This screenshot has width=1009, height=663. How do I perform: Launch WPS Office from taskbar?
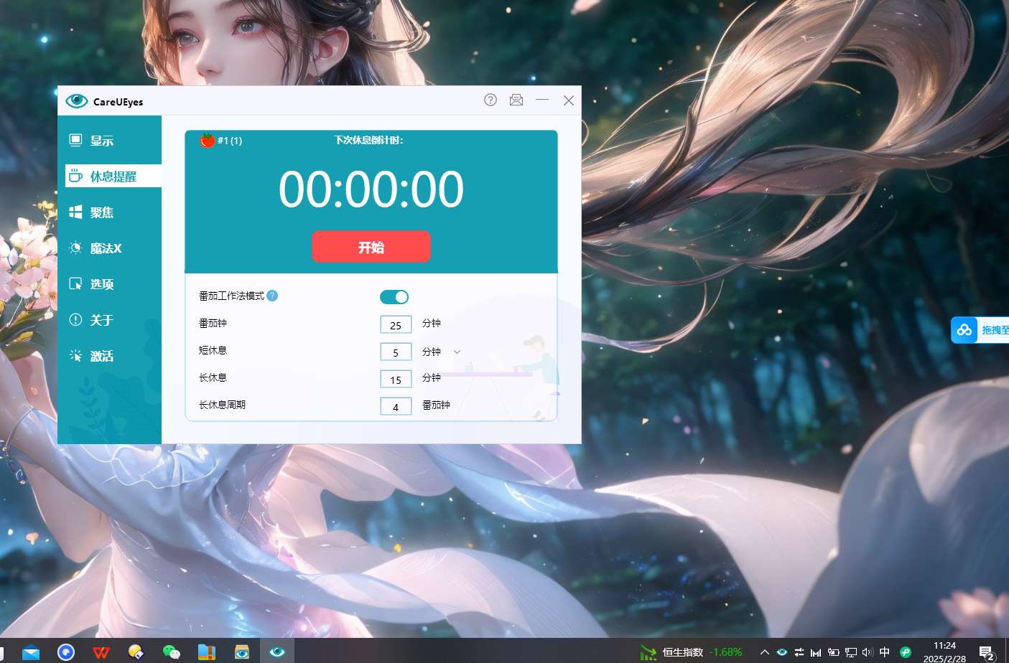(x=101, y=652)
